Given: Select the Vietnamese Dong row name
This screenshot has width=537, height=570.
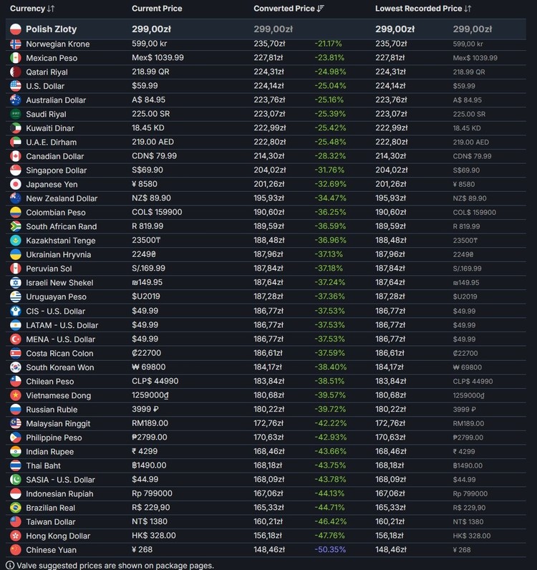Looking at the screenshot, I should click(59, 395).
